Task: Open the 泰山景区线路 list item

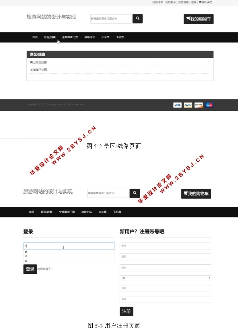Action: coord(38,62)
